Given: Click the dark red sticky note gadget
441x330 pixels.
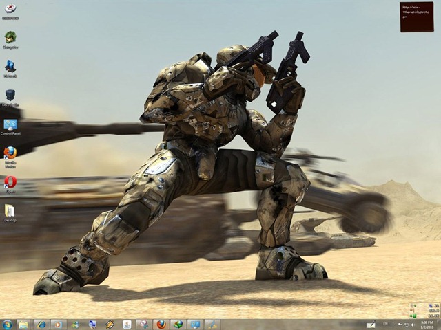Looking at the screenshot, I should (417, 17).
